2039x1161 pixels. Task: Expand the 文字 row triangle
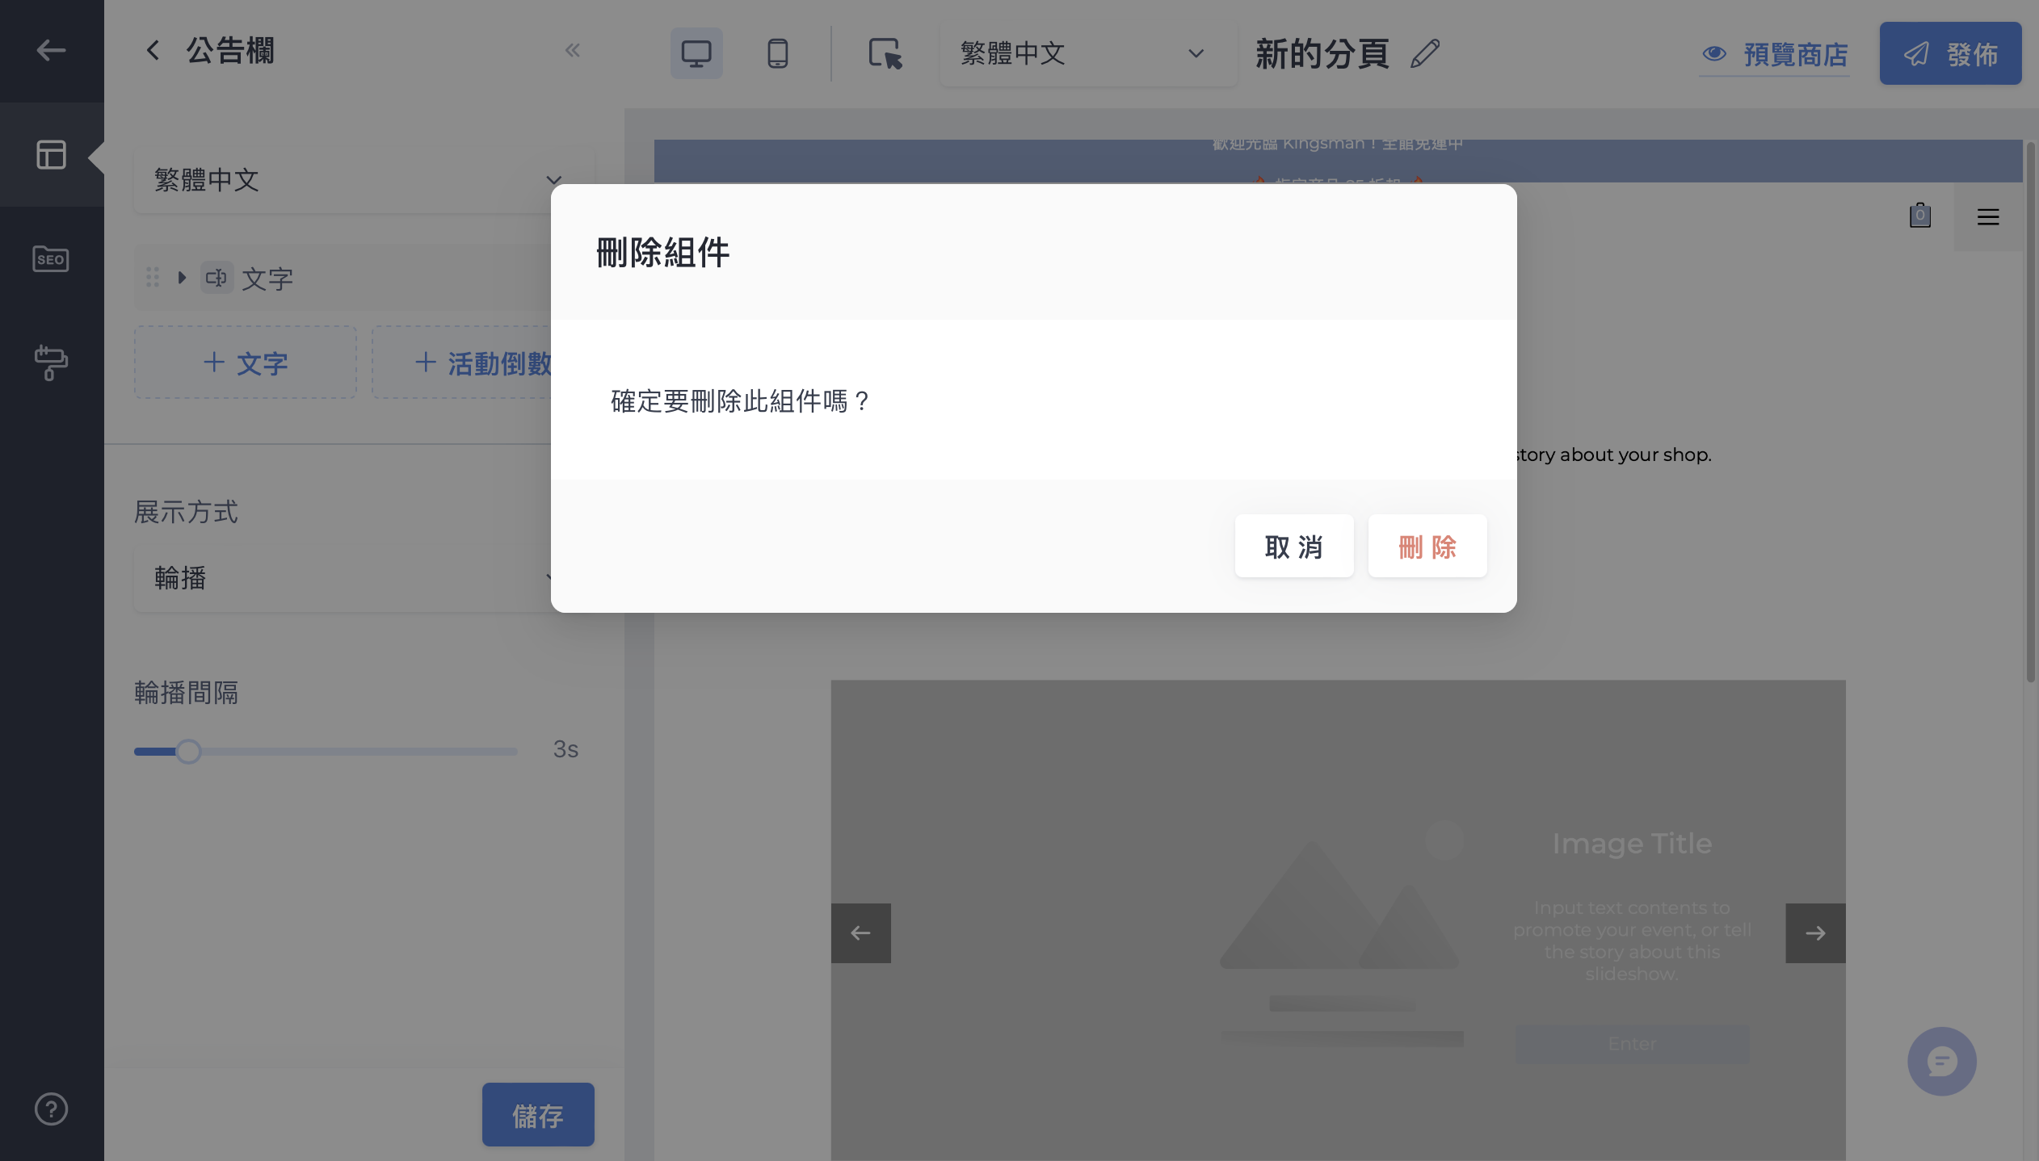click(182, 278)
